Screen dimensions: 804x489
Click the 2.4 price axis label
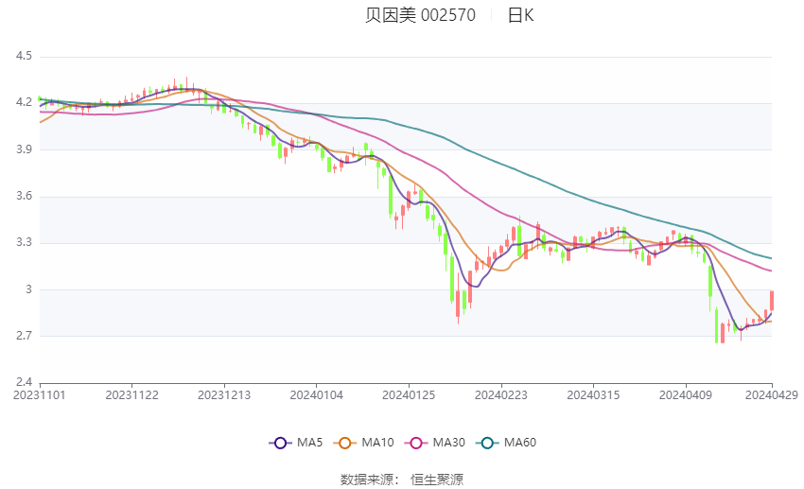(x=25, y=382)
